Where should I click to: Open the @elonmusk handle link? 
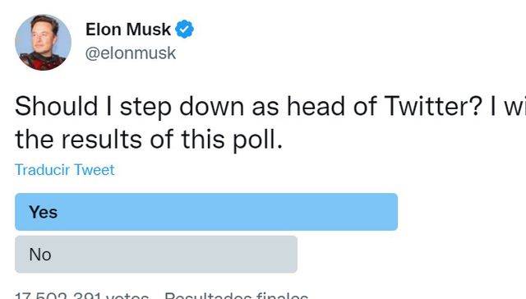coord(131,53)
